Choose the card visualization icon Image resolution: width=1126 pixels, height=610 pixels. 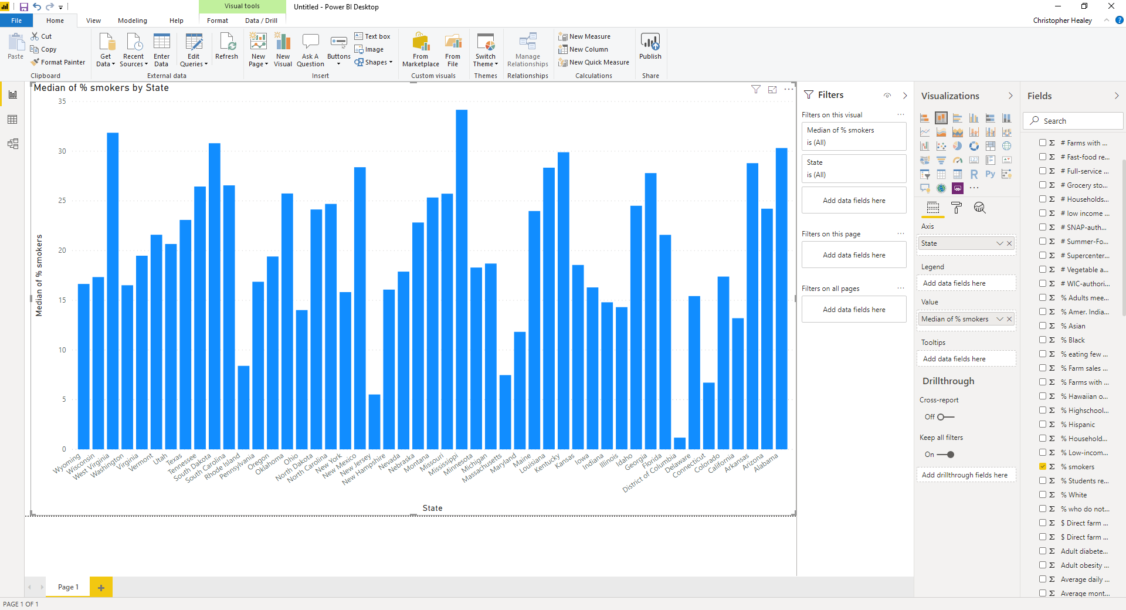click(x=974, y=160)
